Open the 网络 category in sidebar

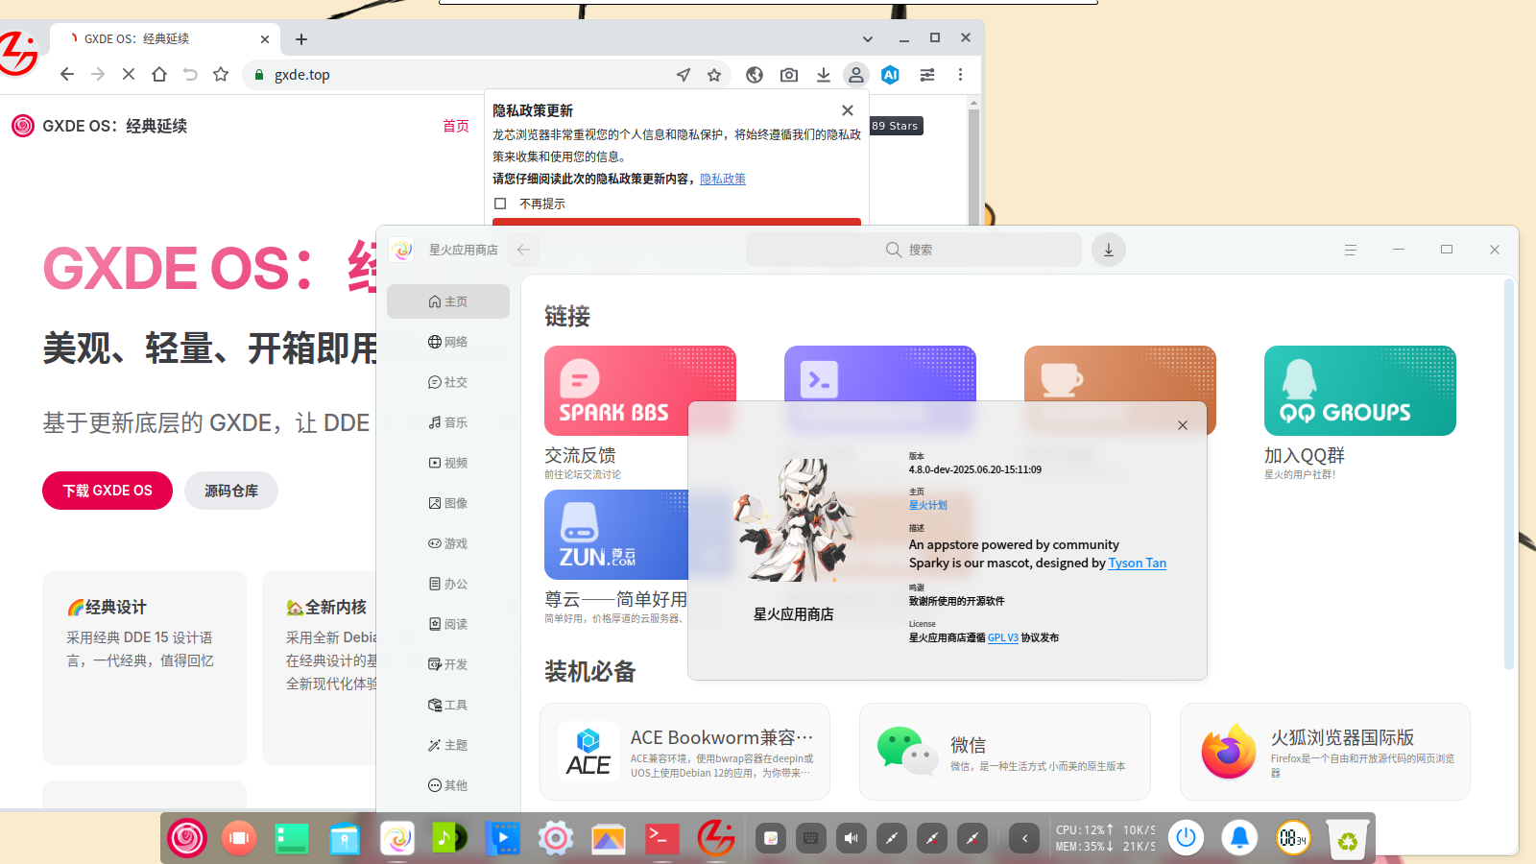(x=448, y=342)
